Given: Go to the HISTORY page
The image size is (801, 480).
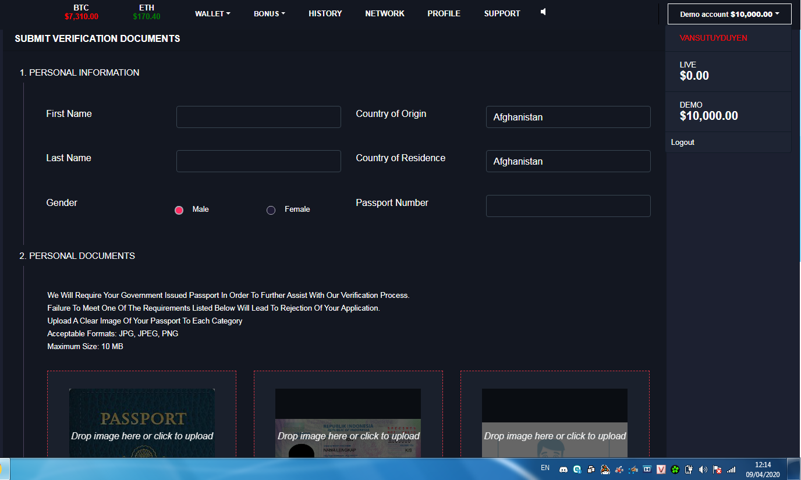Looking at the screenshot, I should click(x=325, y=13).
